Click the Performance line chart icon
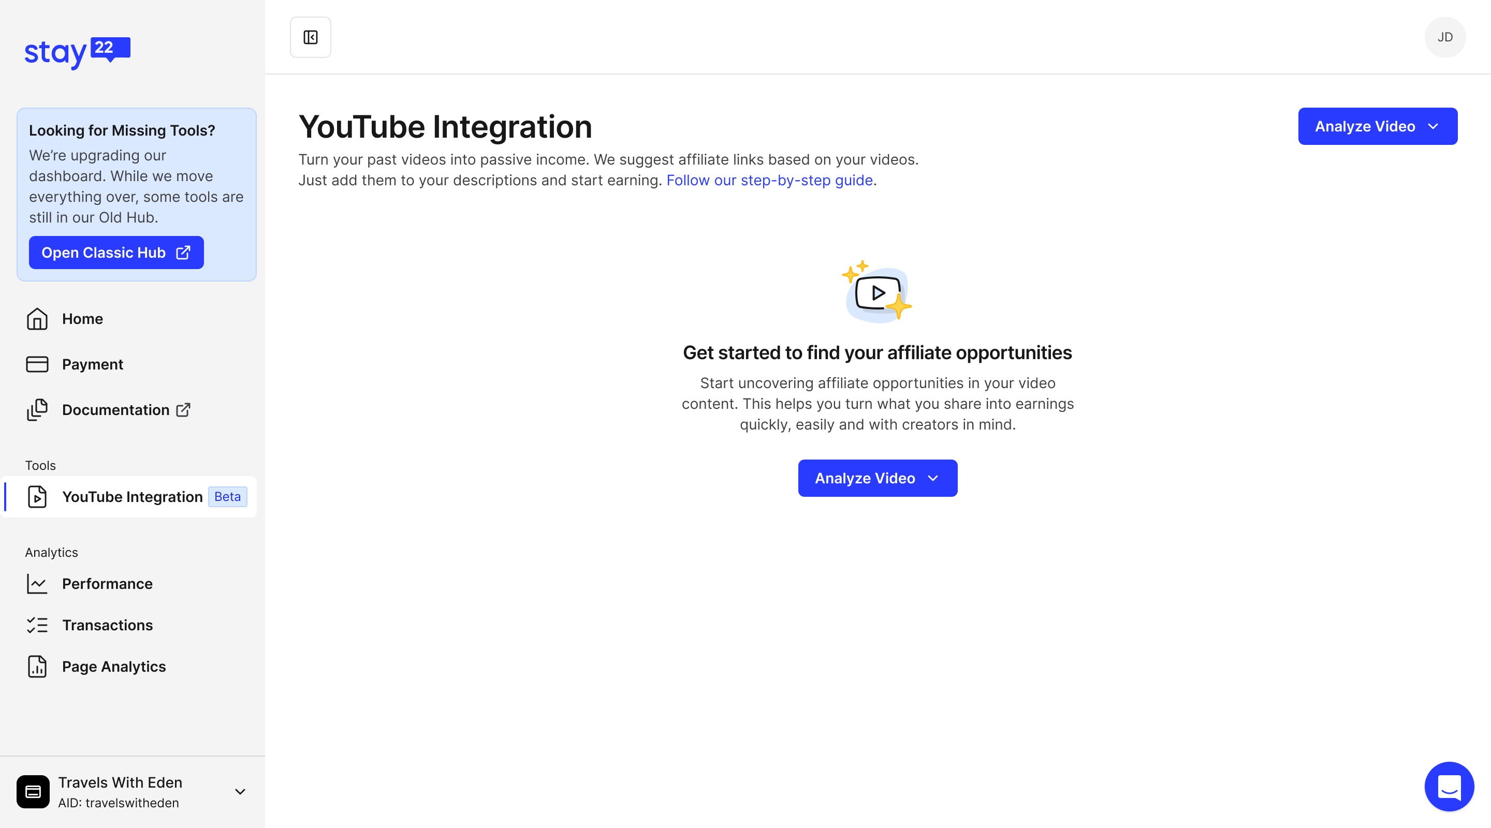The height and width of the screenshot is (828, 1491). click(x=37, y=584)
